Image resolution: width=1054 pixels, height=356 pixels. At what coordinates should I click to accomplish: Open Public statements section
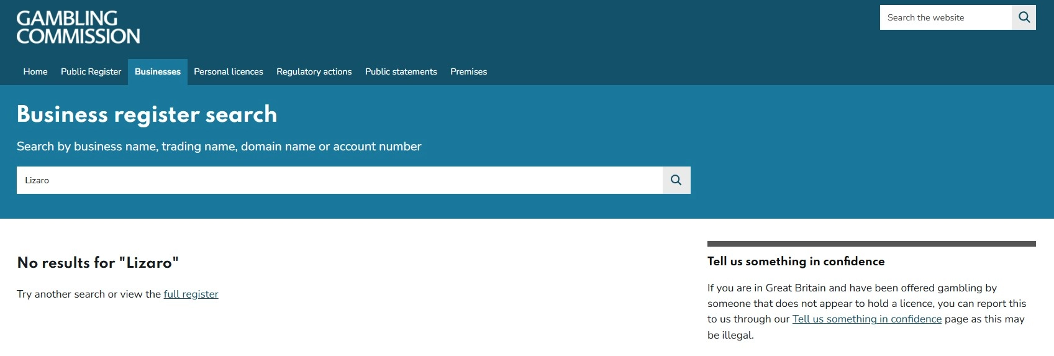coord(401,71)
